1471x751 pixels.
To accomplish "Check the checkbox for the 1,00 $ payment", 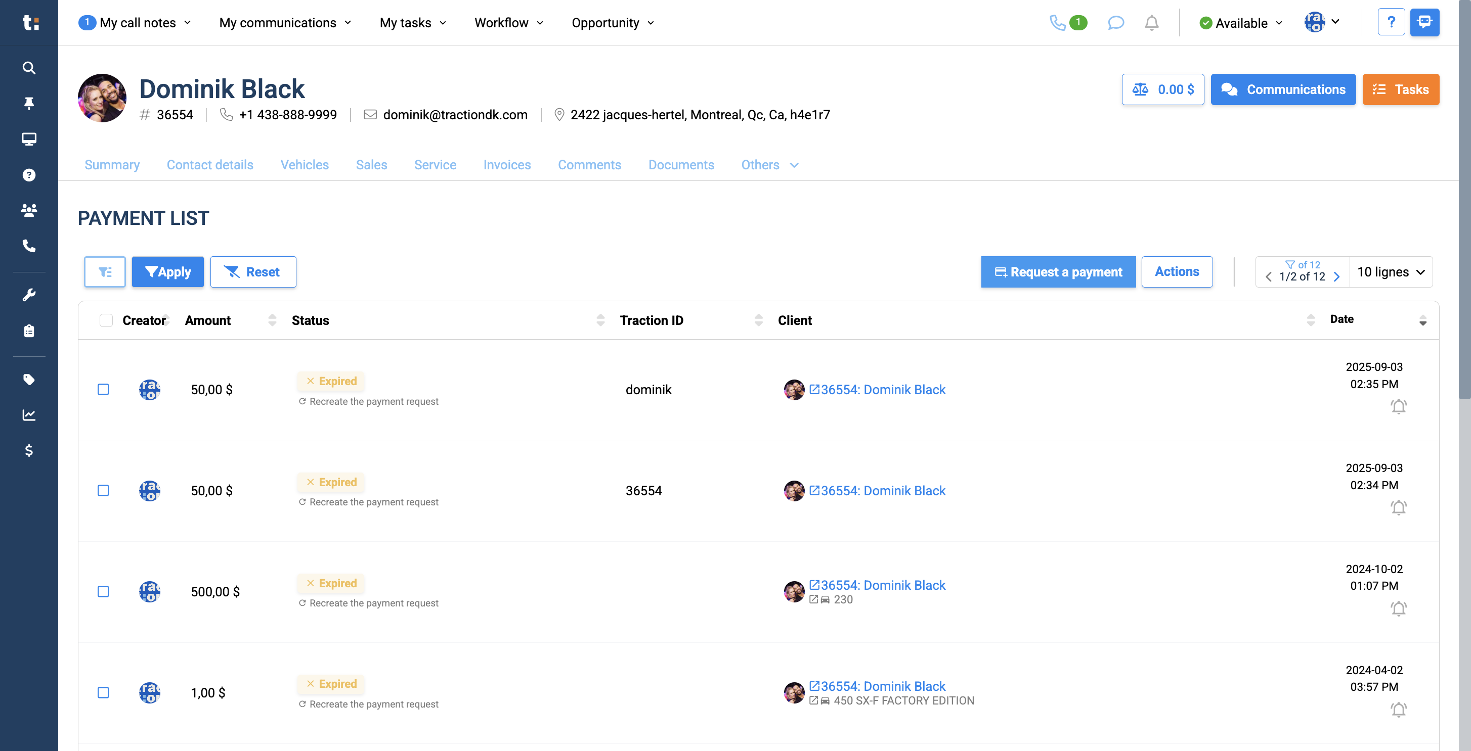I will pyautogui.click(x=103, y=693).
